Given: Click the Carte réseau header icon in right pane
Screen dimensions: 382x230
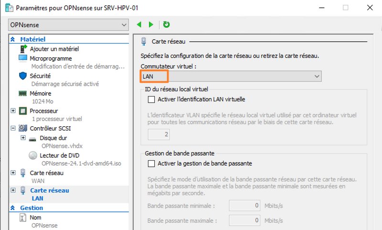Looking at the screenshot, I should [144, 42].
